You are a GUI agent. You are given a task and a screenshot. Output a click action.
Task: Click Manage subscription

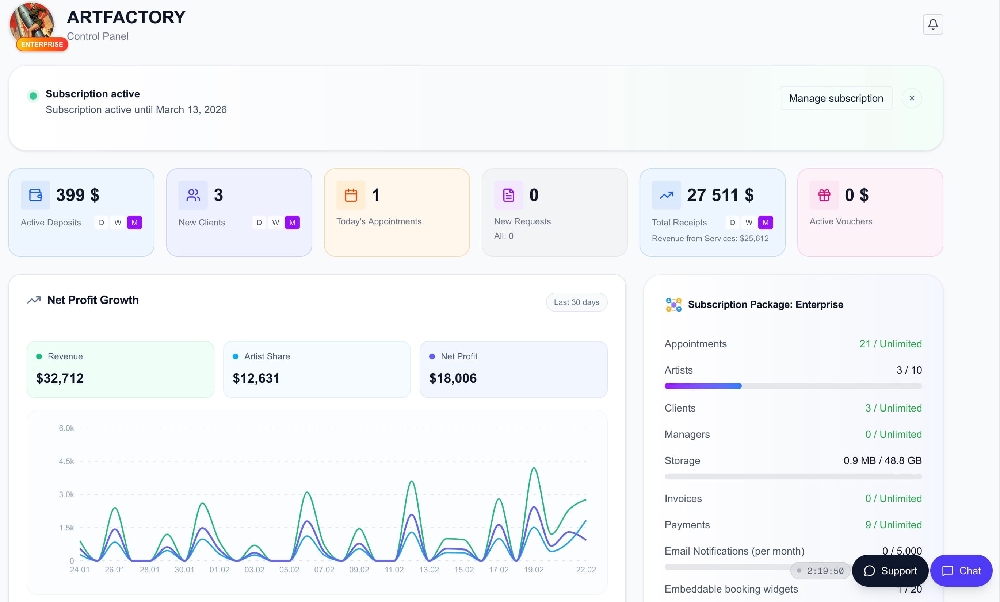click(836, 98)
